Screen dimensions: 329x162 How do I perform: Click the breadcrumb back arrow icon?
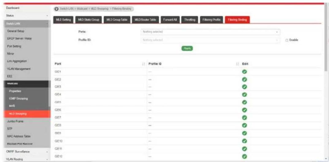point(56,9)
